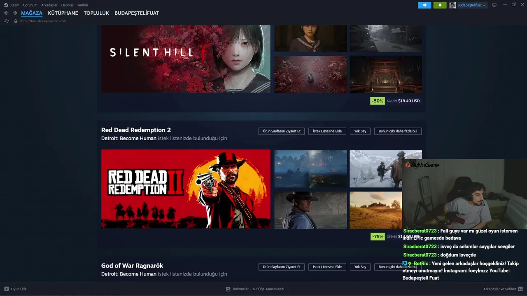Screen dimensions: 527x296
Task: Click Red Dead -75% discount badge
Action: [378, 236]
